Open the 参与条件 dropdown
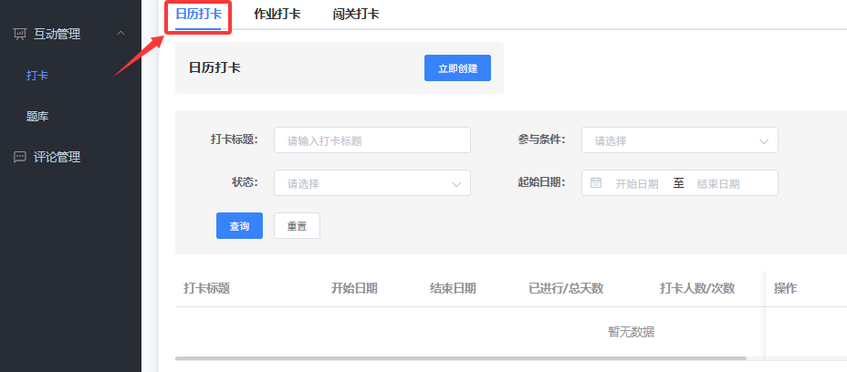Screen dimensions: 847x372 (679, 140)
